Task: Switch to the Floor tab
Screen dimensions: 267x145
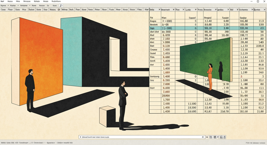Action: [11, 10]
